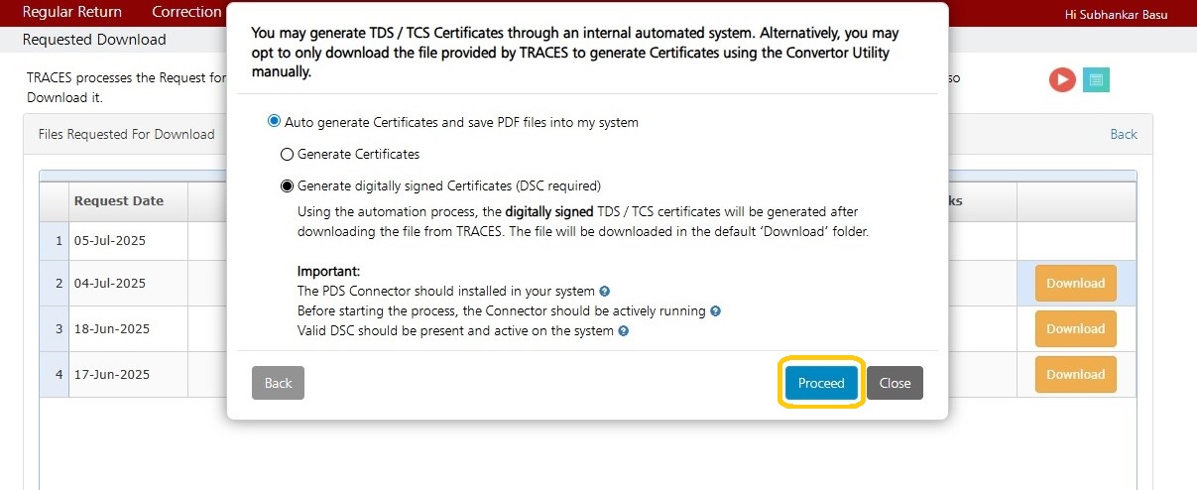Click help icon beside Valid DSC line
Viewport: 1197px width, 490px height.
click(x=624, y=331)
